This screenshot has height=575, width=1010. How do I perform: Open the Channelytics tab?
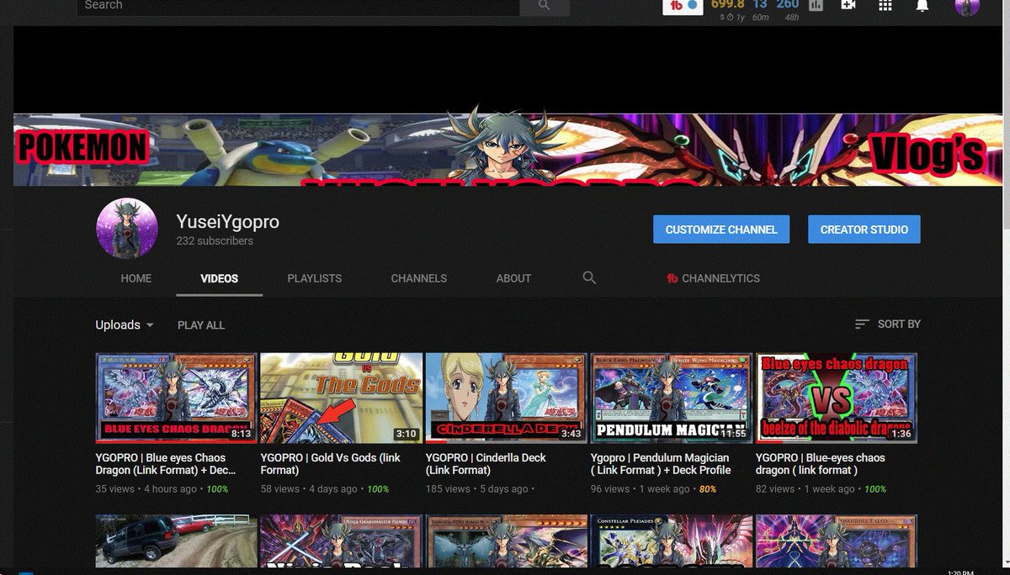click(x=713, y=278)
